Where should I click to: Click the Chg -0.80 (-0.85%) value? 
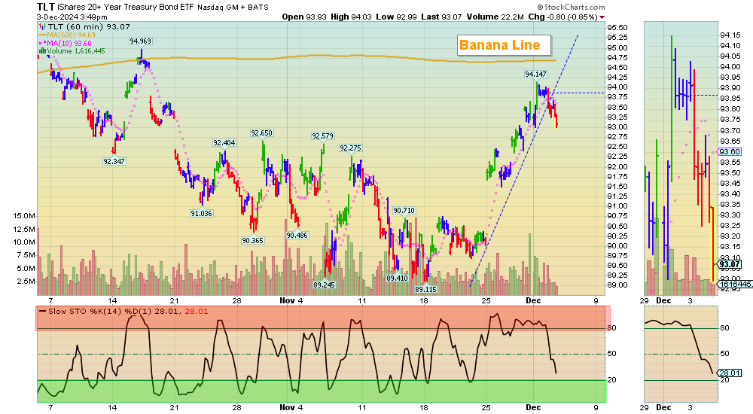pyautogui.click(x=562, y=17)
